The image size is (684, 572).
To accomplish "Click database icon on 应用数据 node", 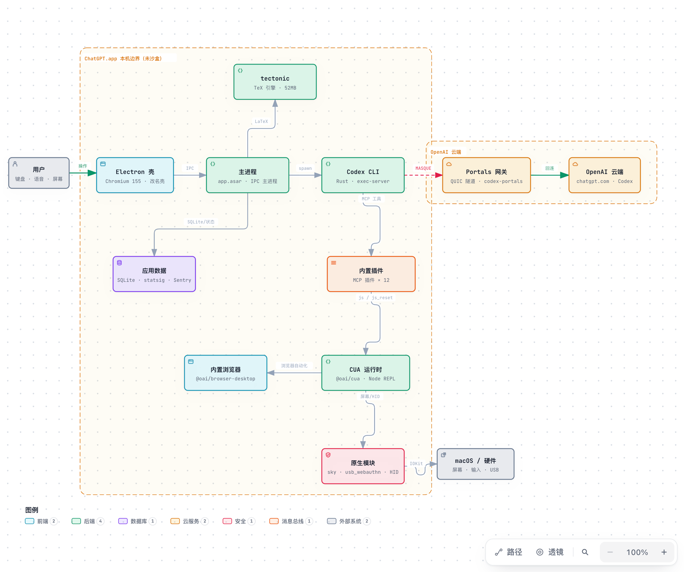I will (119, 263).
